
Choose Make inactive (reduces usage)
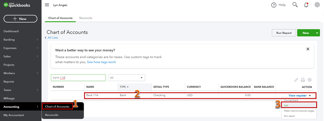coord(299,111)
